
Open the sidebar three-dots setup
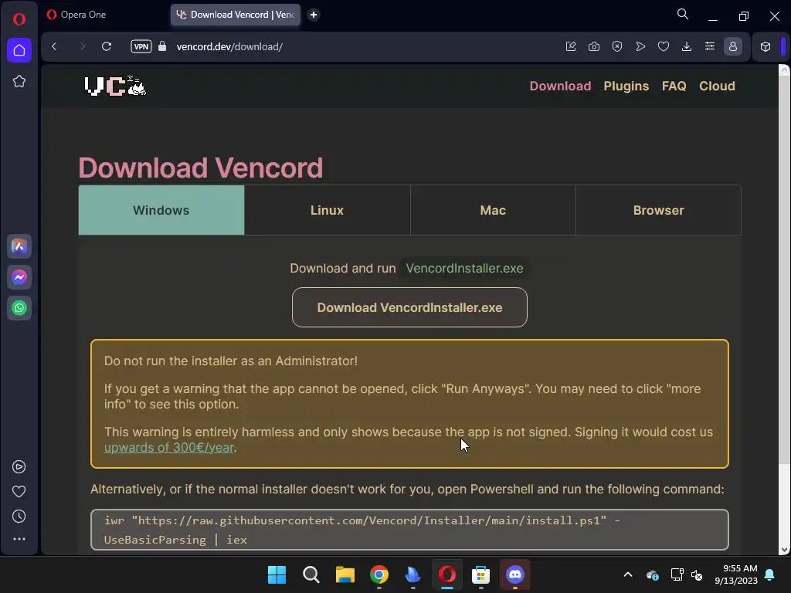tap(19, 539)
